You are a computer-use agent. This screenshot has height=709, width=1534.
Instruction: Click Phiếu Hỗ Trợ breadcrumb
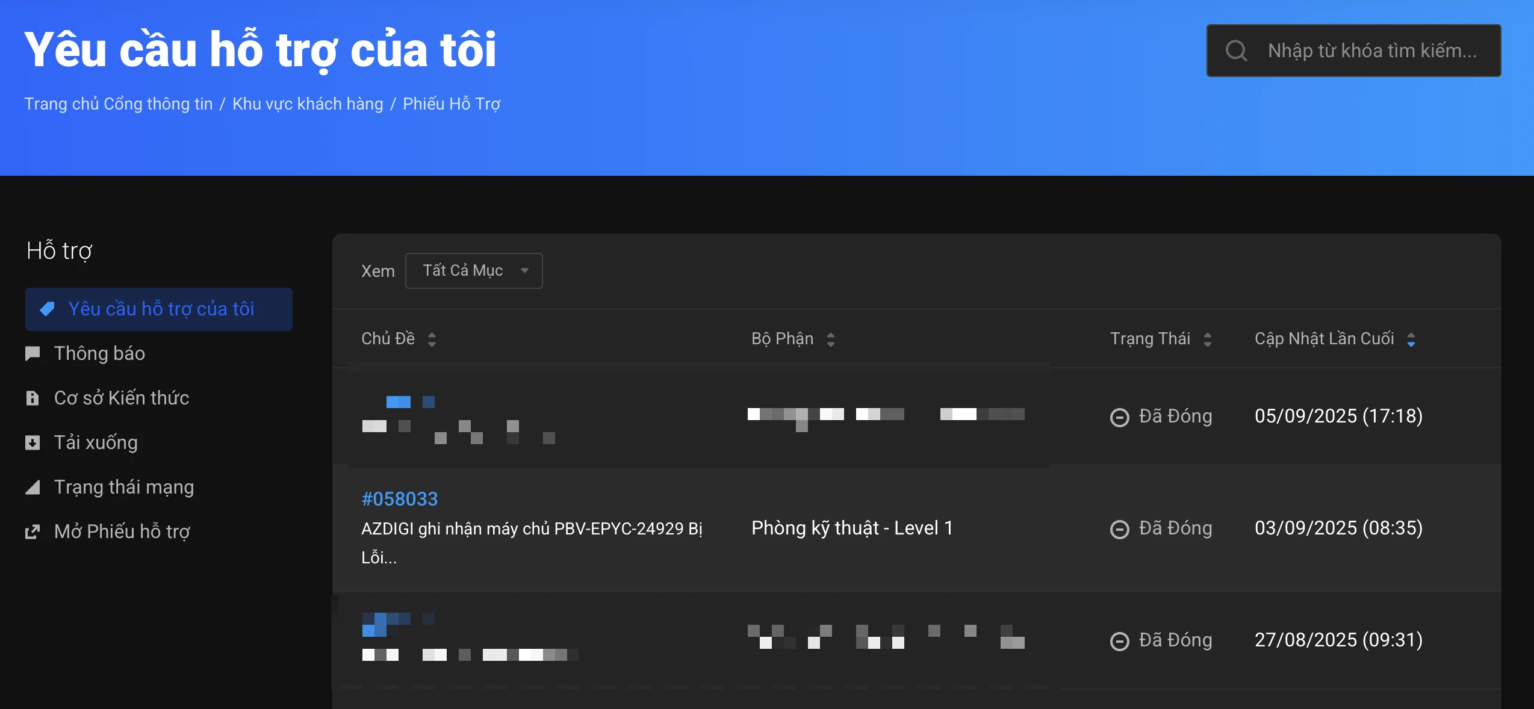[452, 104]
